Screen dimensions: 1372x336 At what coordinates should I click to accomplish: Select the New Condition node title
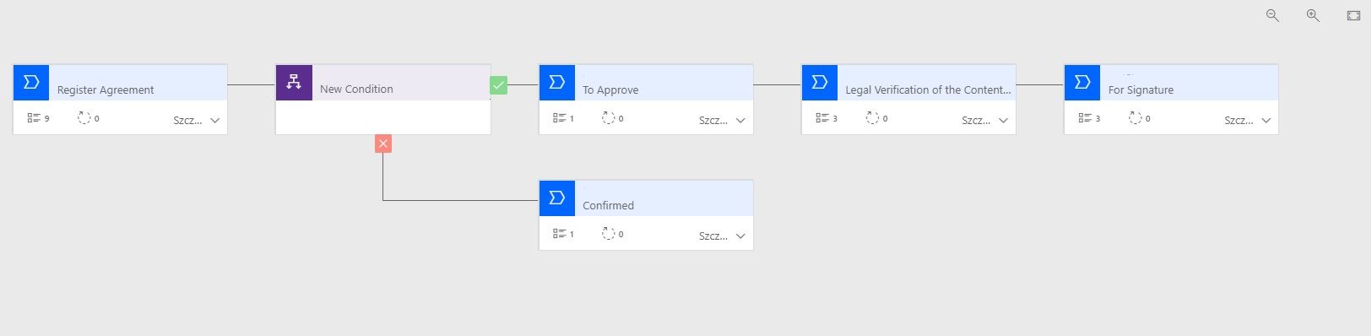point(356,89)
